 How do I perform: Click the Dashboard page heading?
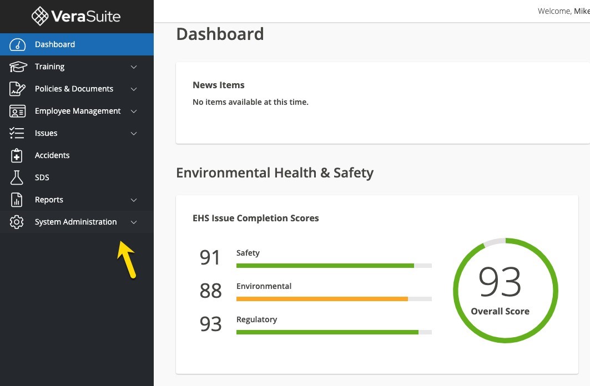(x=220, y=34)
